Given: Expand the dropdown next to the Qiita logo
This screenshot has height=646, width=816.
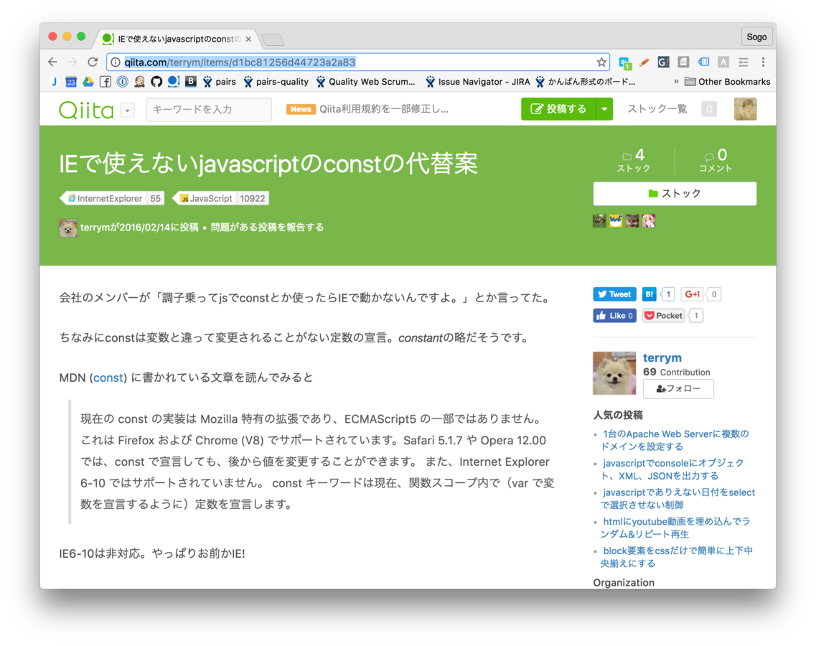Looking at the screenshot, I should tap(128, 110).
